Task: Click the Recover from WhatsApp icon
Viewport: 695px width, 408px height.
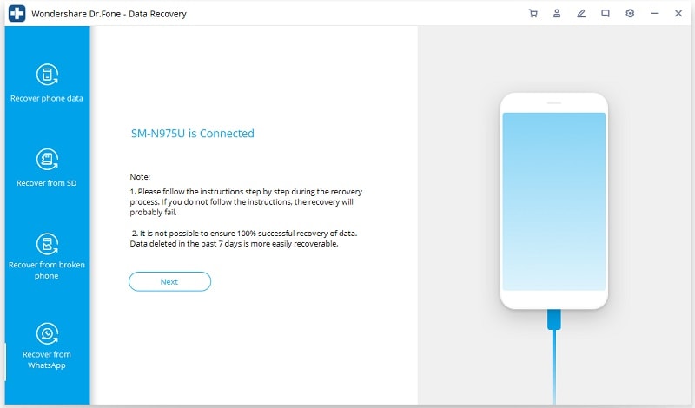Action: (x=47, y=333)
